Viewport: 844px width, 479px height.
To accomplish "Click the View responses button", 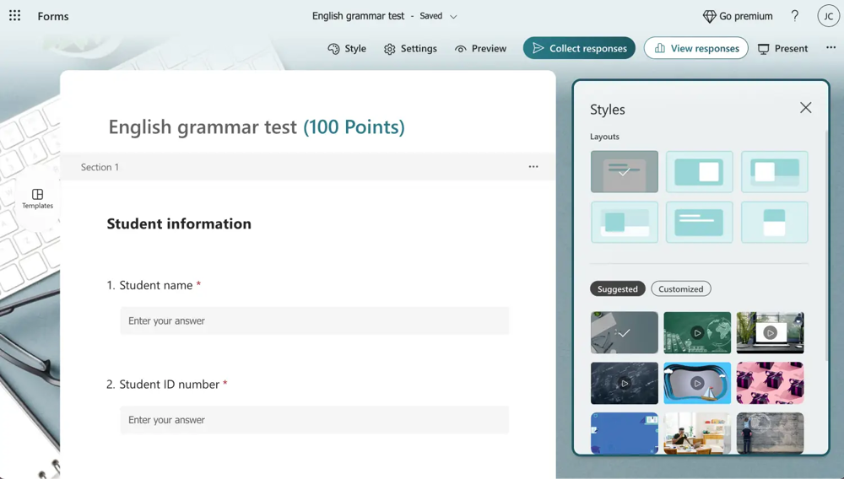I will [x=695, y=48].
